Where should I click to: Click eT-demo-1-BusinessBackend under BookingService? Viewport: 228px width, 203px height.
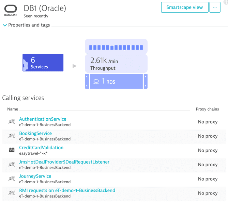pyautogui.click(x=45, y=139)
